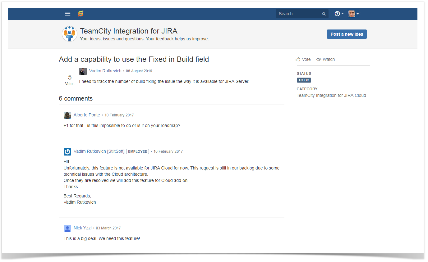
Task: Click Alberto Ponte's avatar image
Action: (x=67, y=115)
